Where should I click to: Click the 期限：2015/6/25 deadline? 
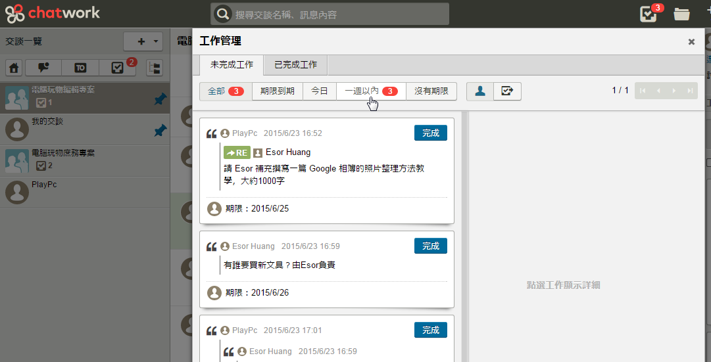(x=257, y=208)
